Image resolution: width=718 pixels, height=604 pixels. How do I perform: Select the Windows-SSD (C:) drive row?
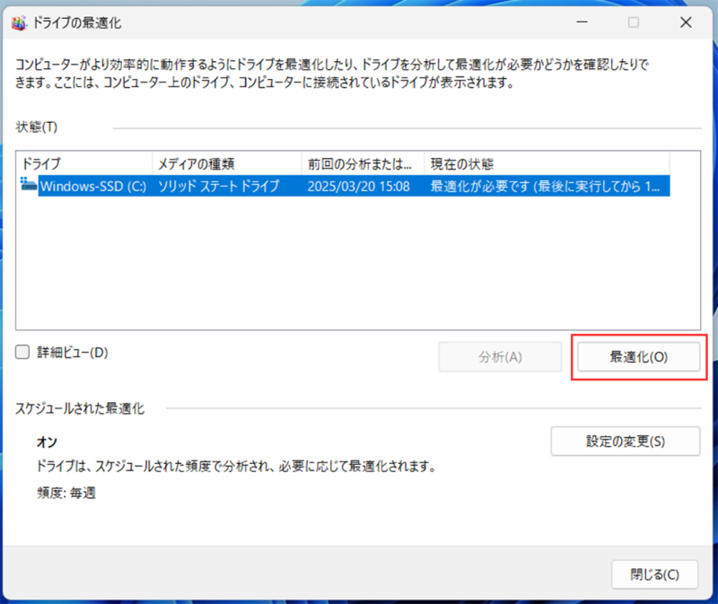click(345, 186)
